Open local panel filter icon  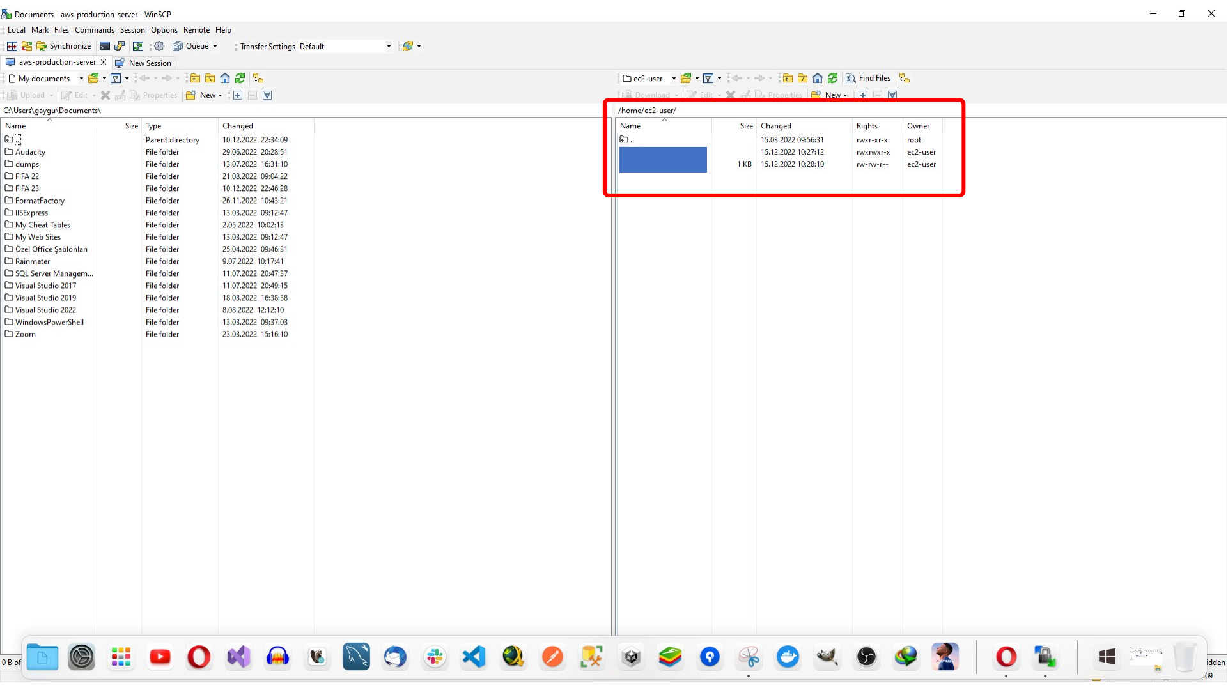116,78
